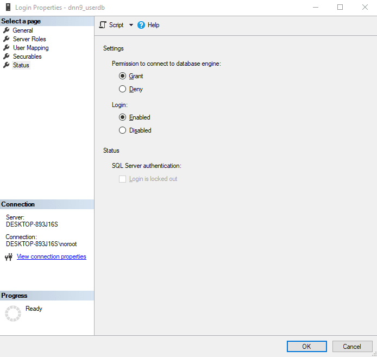Viewport: 377px width, 357px height.
Task: Open the Script dropdown arrow
Action: click(131, 25)
